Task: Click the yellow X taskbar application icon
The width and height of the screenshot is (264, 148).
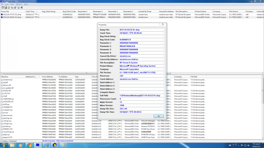Action: (55, 145)
